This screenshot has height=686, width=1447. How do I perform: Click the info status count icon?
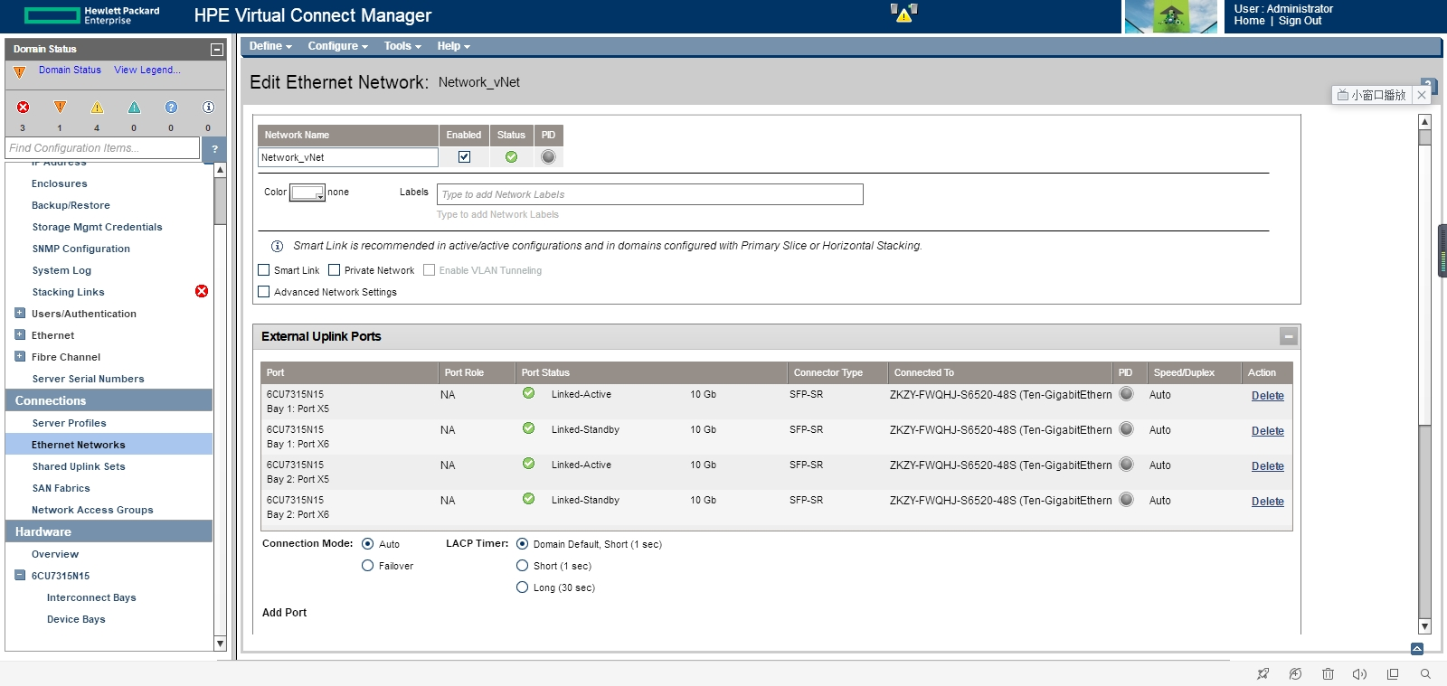click(208, 107)
